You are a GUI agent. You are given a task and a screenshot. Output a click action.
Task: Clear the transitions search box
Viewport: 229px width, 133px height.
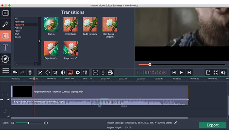click(36, 63)
